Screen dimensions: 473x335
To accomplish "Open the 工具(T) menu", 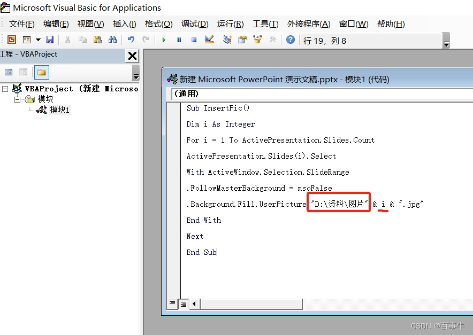I will pos(265,24).
